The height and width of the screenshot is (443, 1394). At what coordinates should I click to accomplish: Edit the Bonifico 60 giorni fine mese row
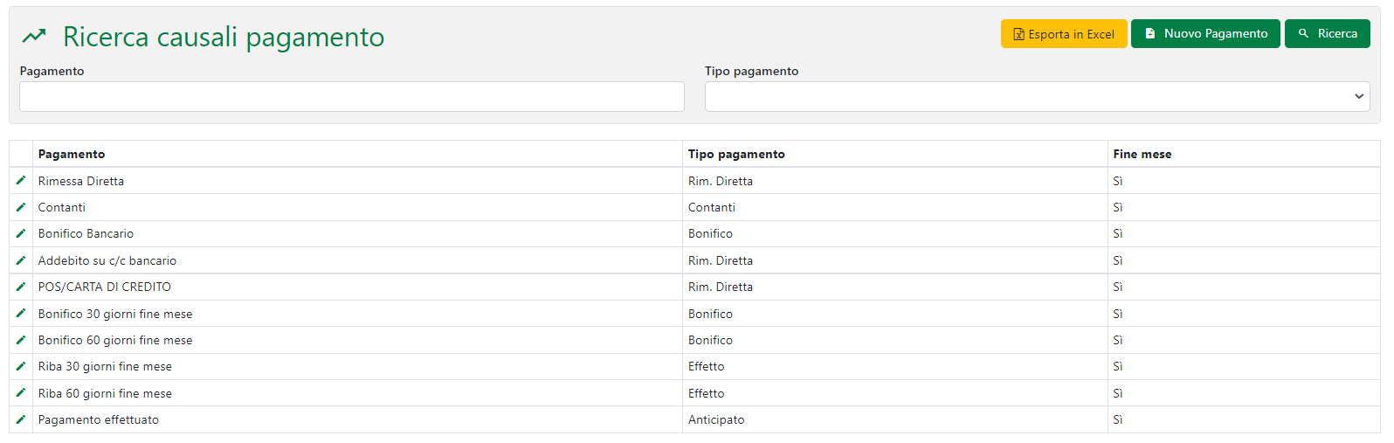21,340
